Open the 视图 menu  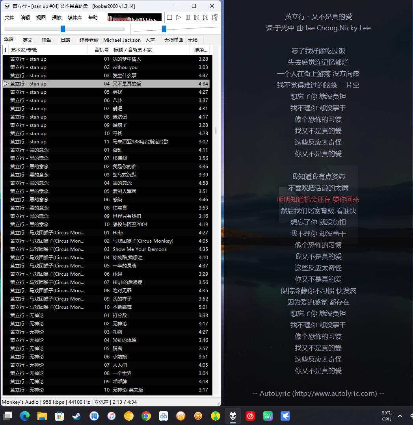[41, 18]
